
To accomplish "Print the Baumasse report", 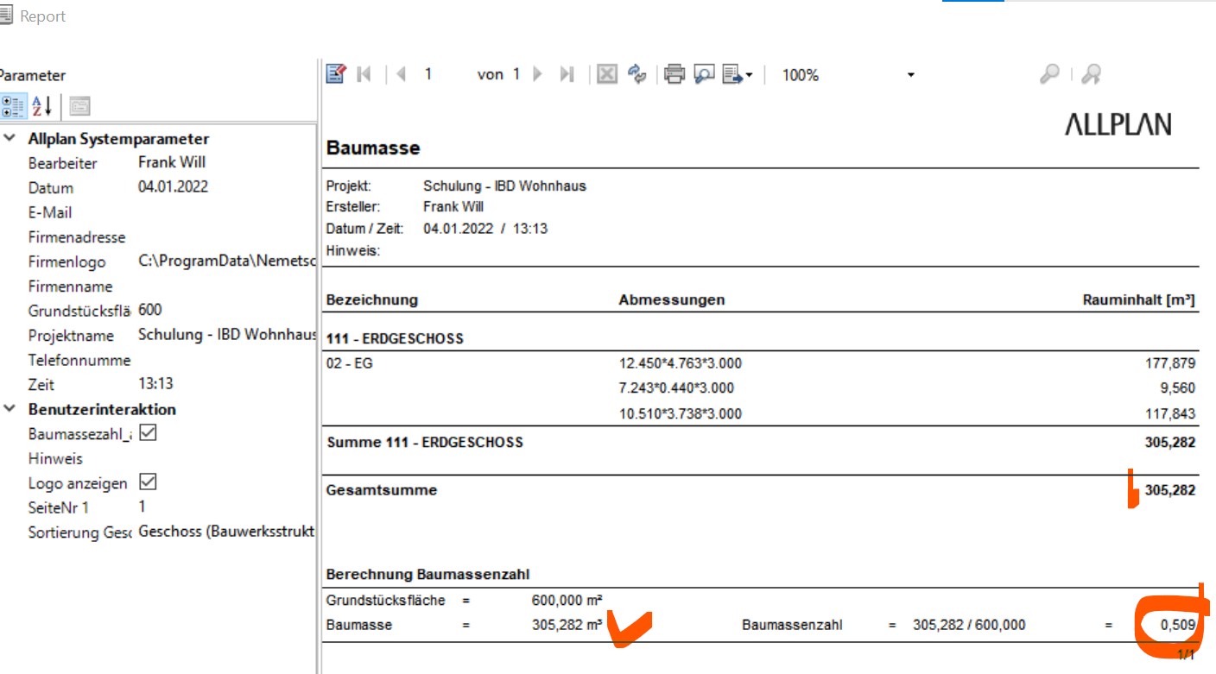I will click(674, 75).
